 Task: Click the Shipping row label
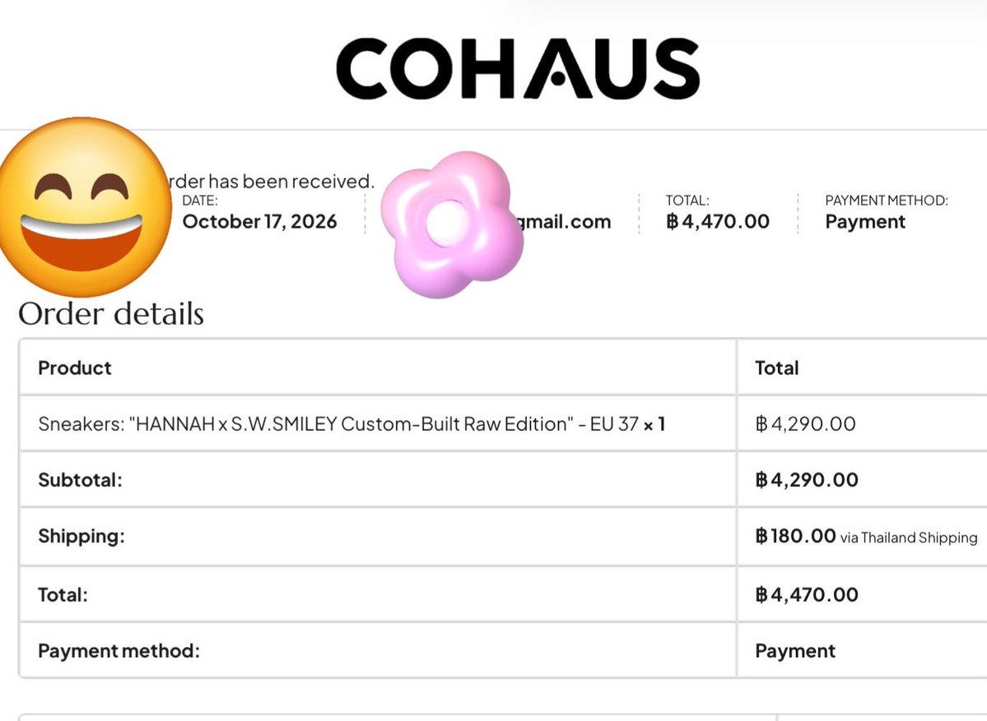click(81, 535)
